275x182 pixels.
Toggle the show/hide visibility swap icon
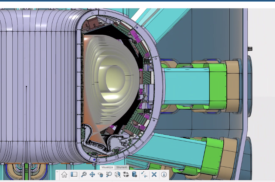(126, 174)
